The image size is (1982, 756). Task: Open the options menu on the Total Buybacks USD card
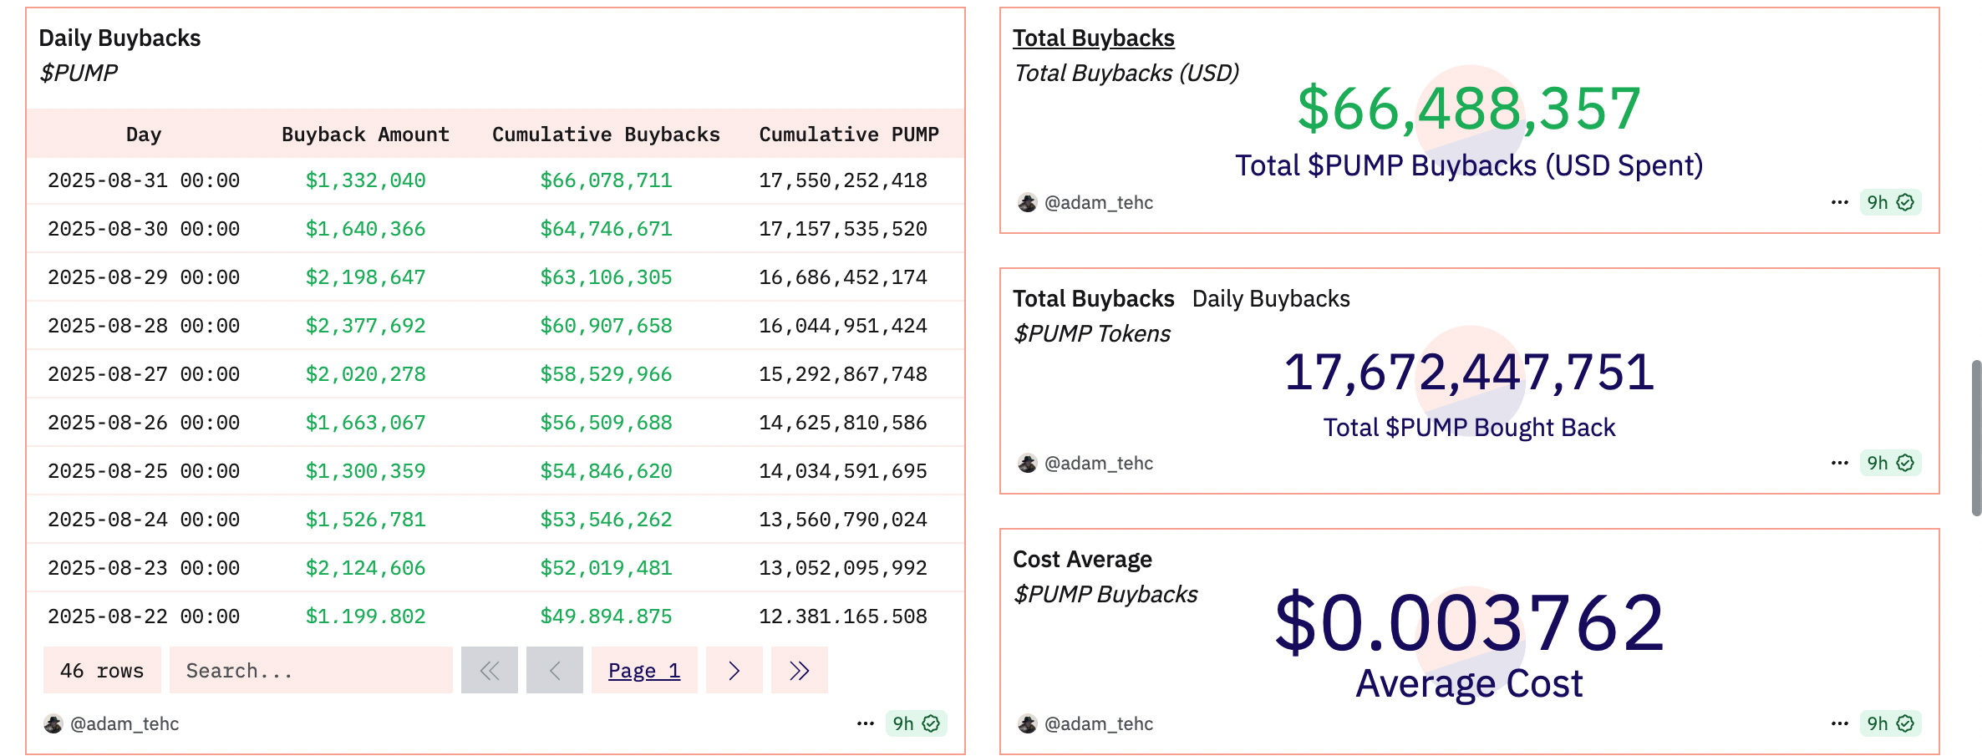[1838, 201]
